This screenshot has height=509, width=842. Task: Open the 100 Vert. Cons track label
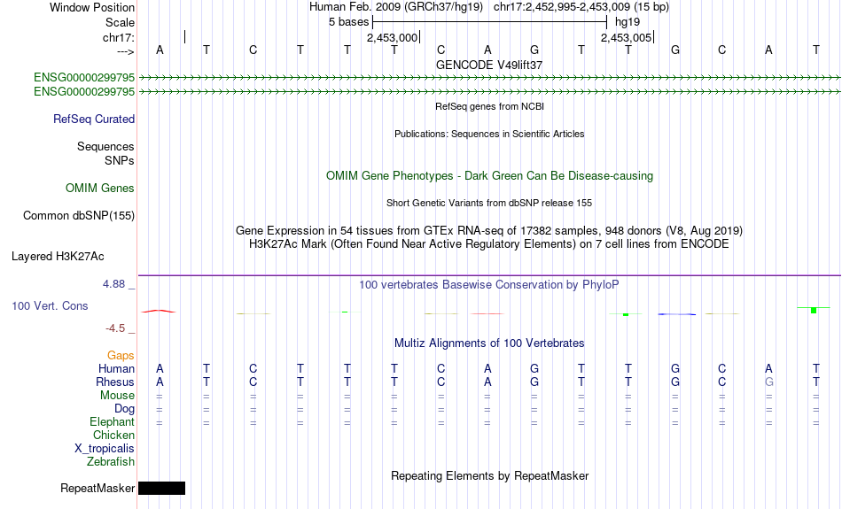pyautogui.click(x=50, y=305)
